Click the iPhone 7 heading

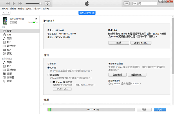(x=49, y=21)
